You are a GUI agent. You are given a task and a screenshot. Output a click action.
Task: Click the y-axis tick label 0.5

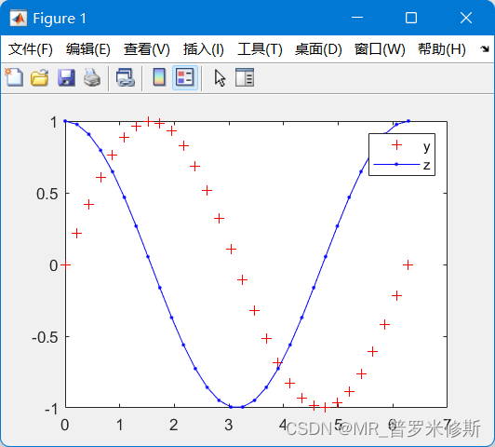click(x=47, y=194)
